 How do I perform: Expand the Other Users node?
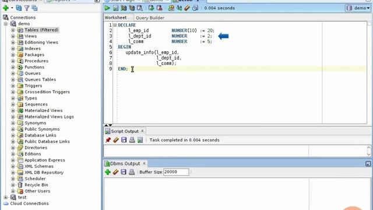[x=13, y=191]
